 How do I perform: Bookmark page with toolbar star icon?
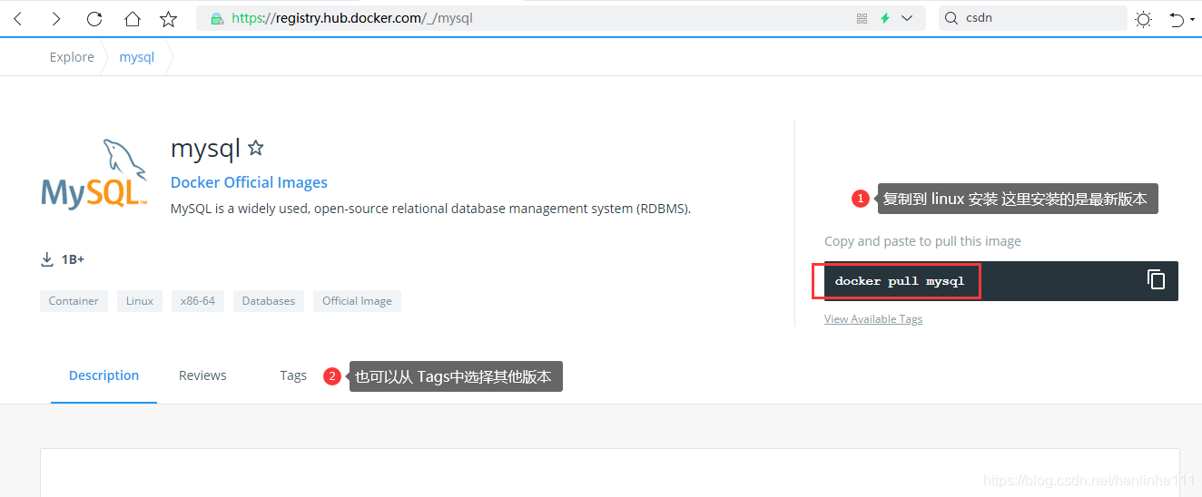pos(169,18)
